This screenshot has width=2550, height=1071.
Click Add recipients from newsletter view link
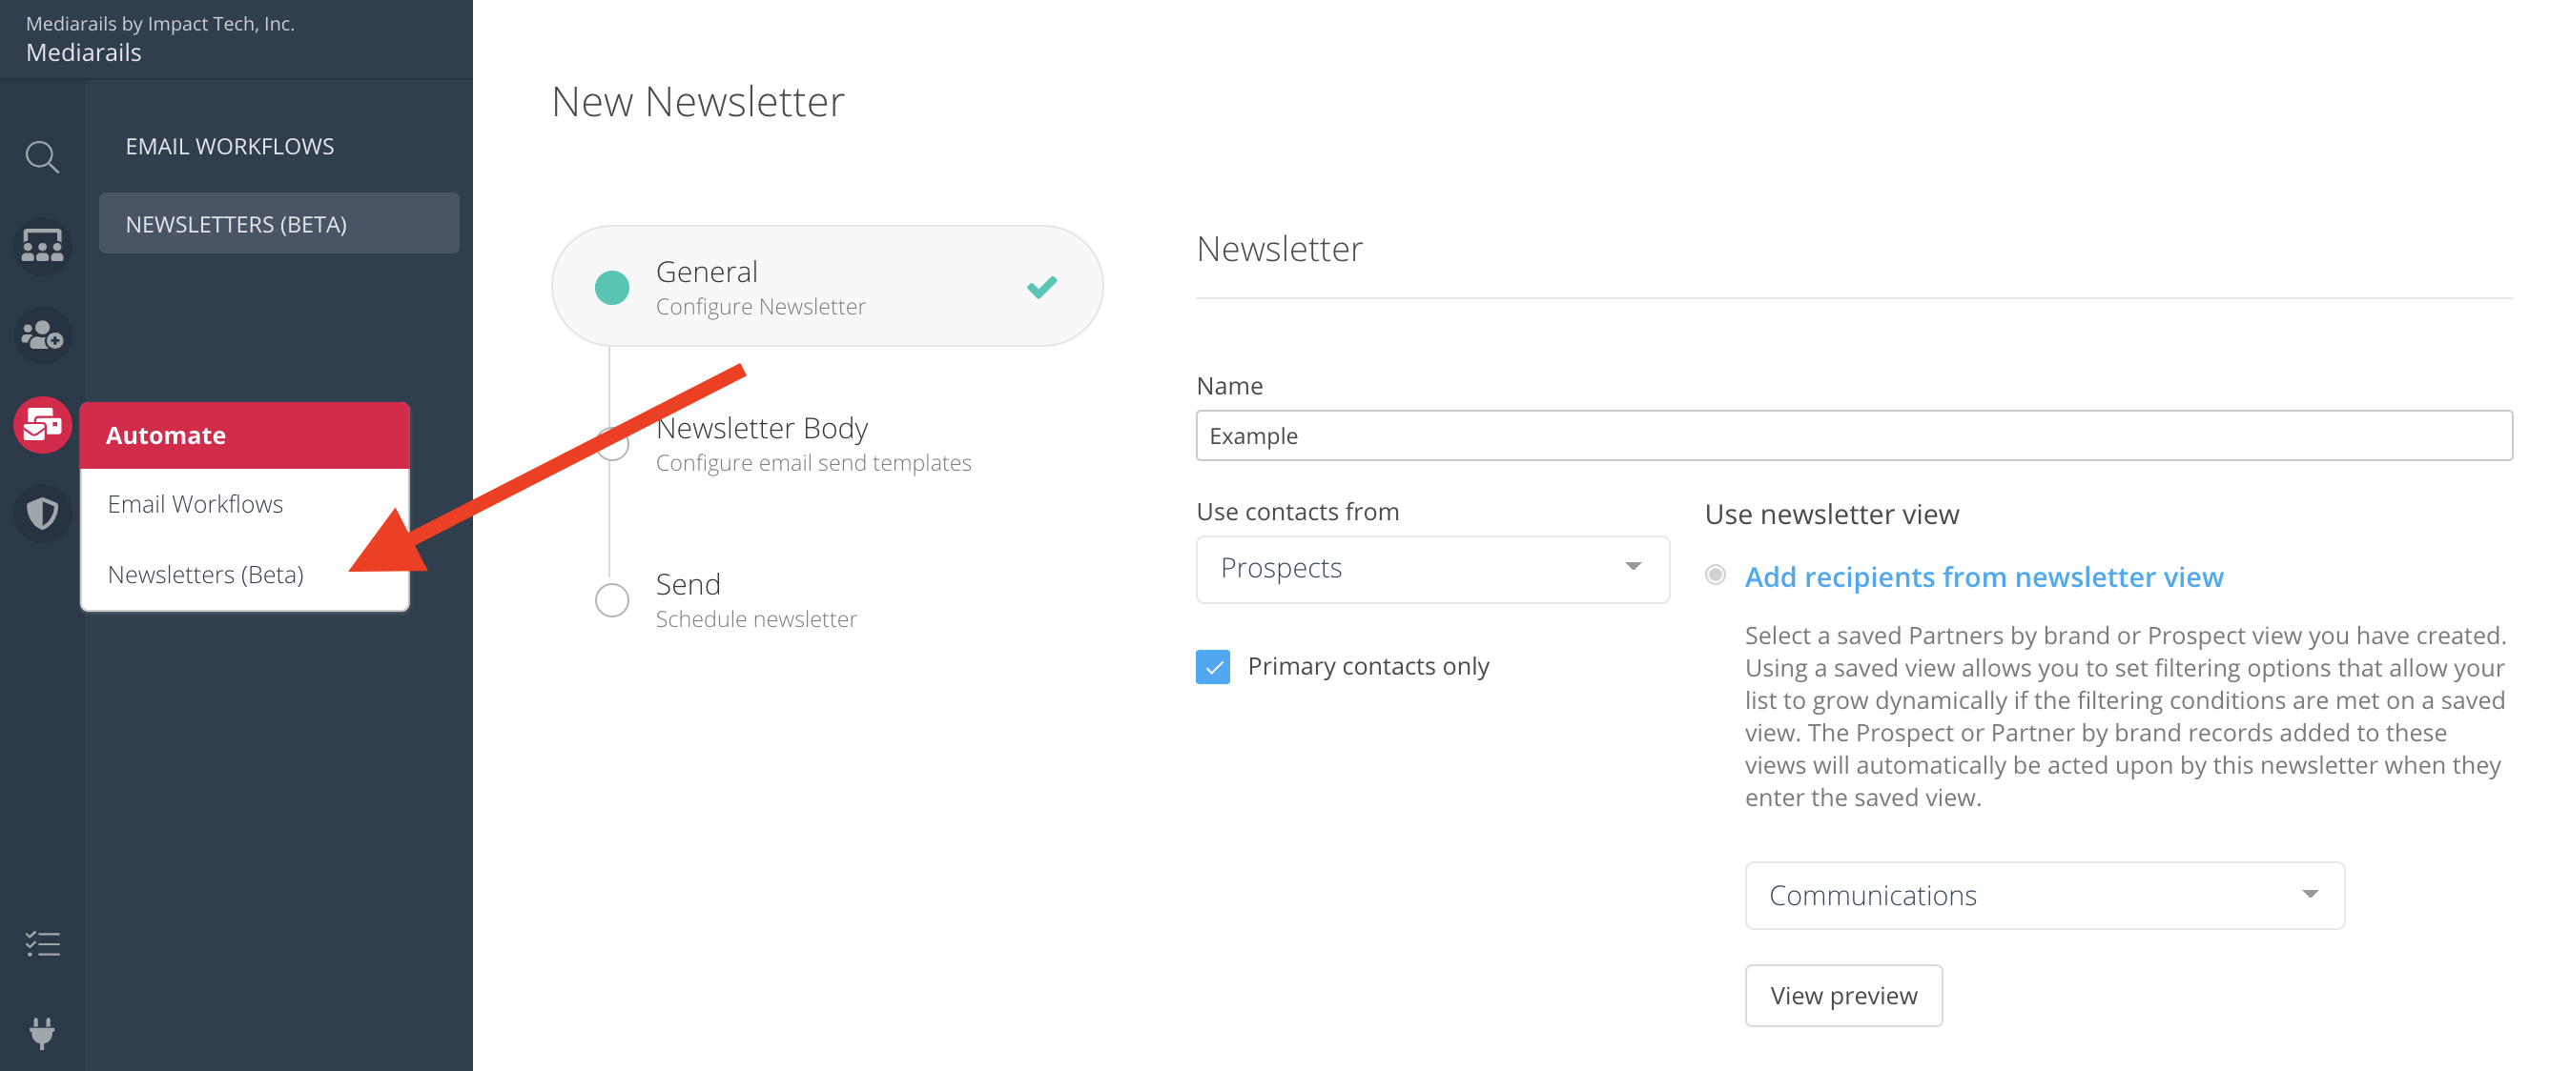(1984, 576)
